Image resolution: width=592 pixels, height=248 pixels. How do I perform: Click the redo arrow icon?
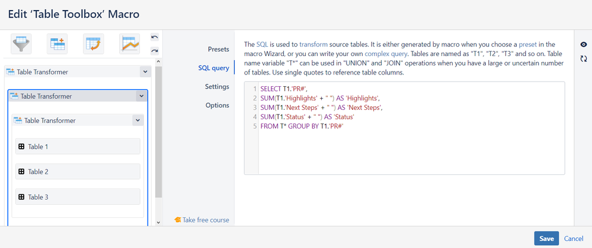155,50
